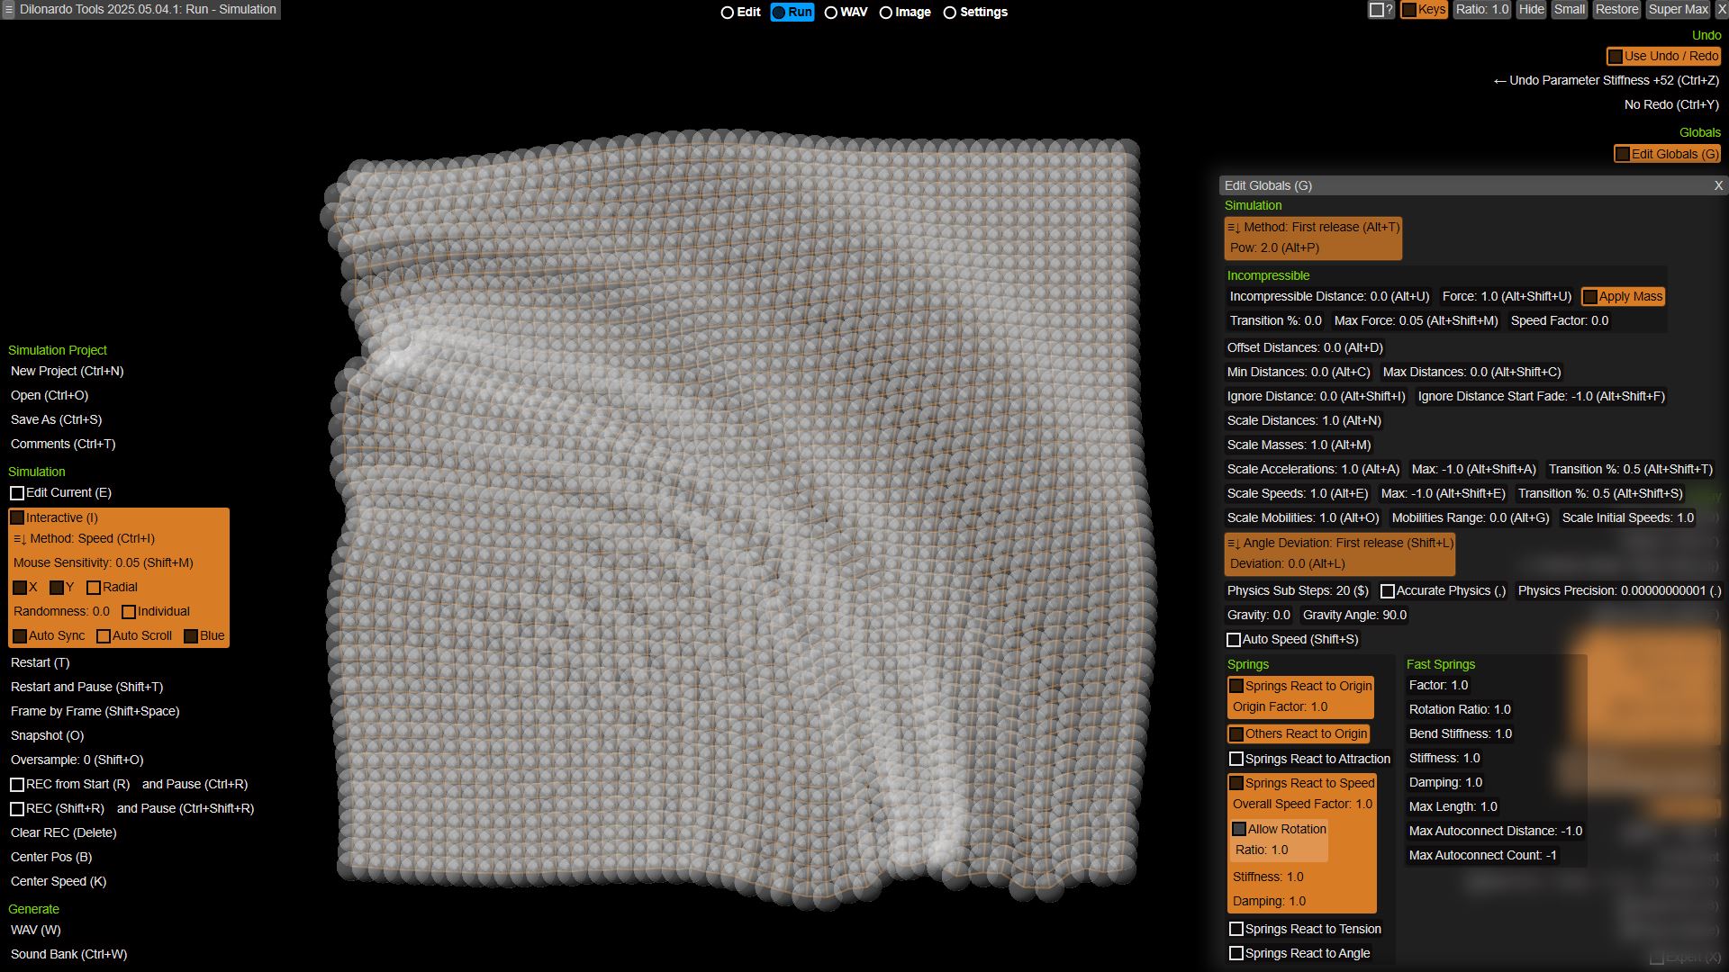This screenshot has height=972, width=1729.
Task: Open Angle Deviation: First release dropdown
Action: tap(1340, 544)
